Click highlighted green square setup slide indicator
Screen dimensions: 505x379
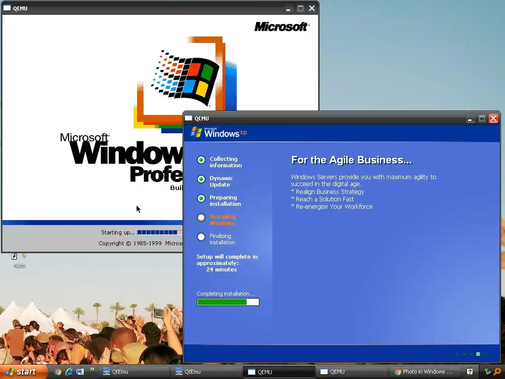coord(478,354)
